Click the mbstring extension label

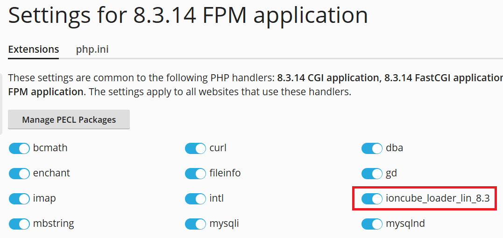tap(53, 224)
